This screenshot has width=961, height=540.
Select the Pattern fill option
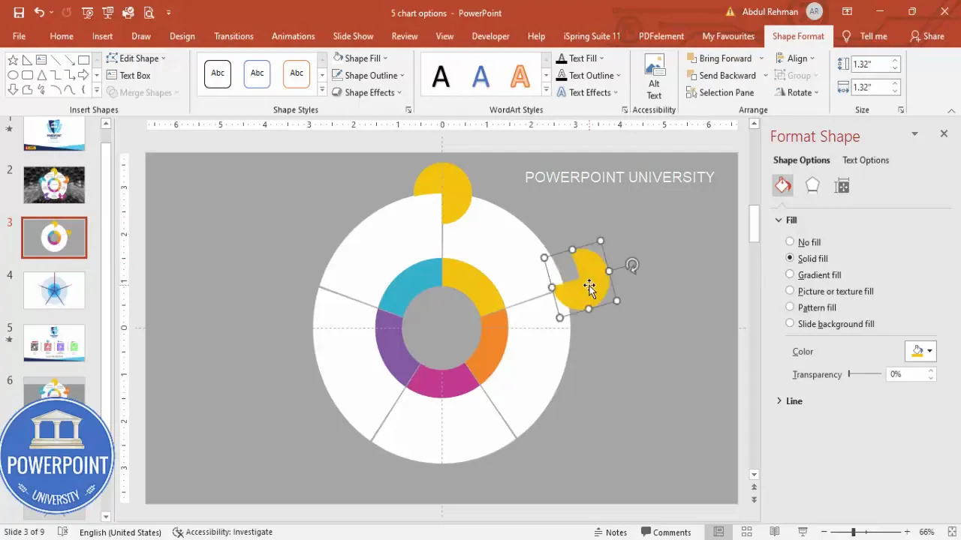[x=811, y=307]
